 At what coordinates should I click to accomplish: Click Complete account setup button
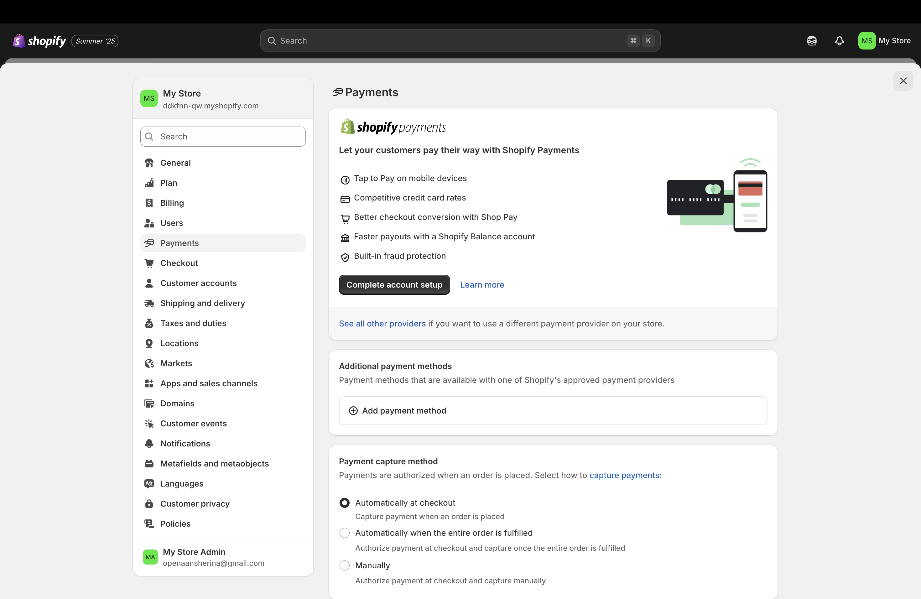(394, 285)
